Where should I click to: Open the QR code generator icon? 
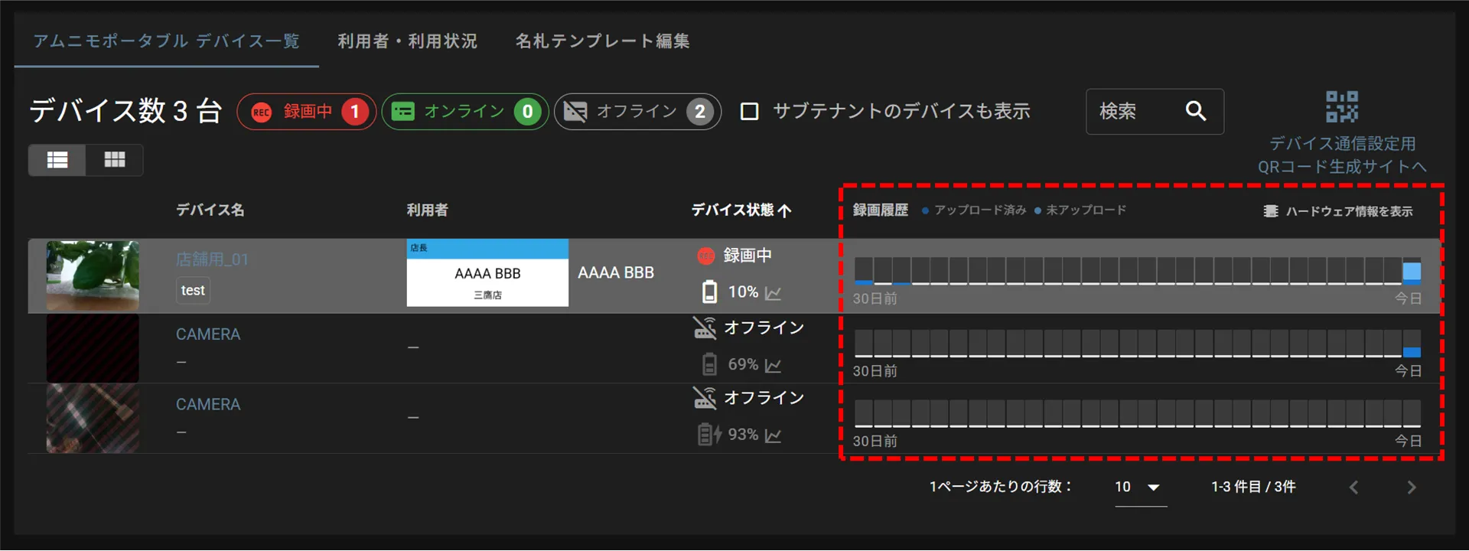click(1341, 106)
